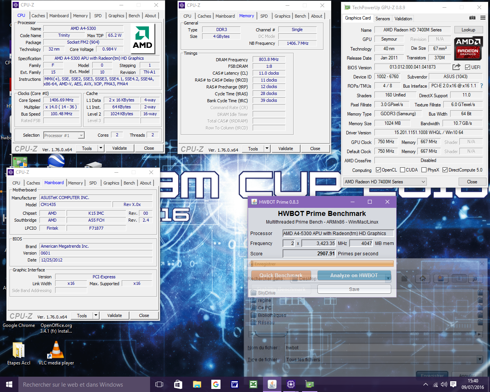Open the volume tray icon

(x=444, y=384)
